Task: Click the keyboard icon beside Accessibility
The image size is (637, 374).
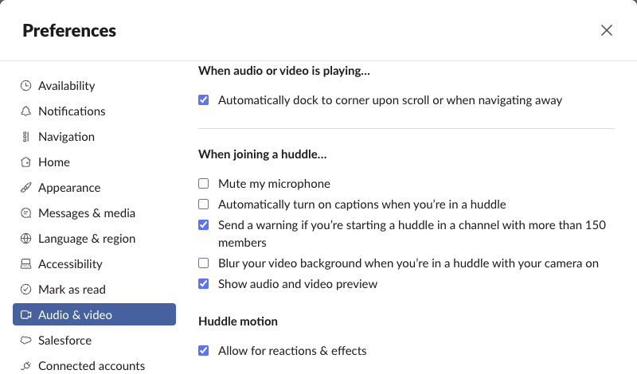Action: (x=25, y=264)
